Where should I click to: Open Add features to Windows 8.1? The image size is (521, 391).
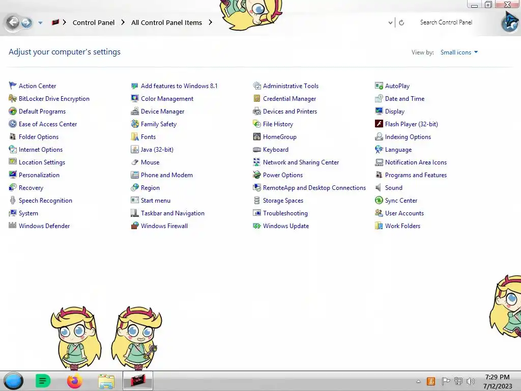(x=179, y=86)
